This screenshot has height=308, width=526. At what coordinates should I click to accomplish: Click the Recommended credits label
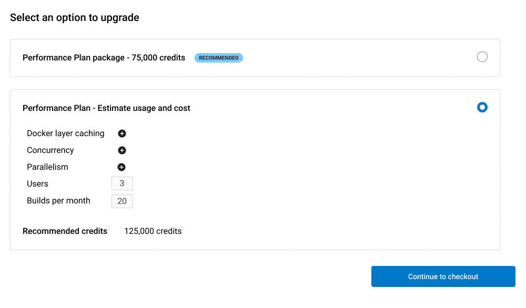(x=65, y=231)
